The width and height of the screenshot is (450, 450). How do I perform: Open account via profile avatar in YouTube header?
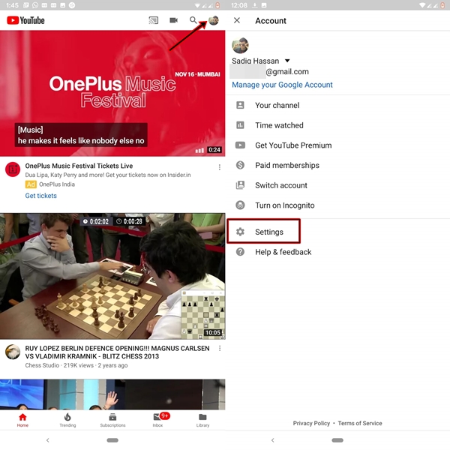214,20
